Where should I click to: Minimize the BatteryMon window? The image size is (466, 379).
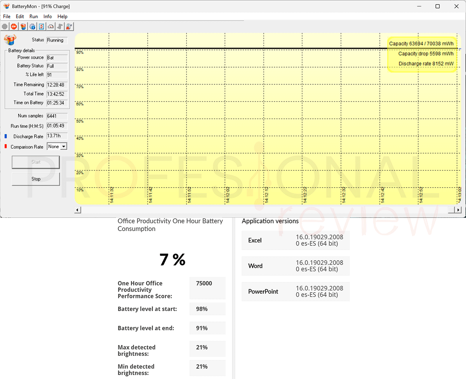(x=420, y=6)
